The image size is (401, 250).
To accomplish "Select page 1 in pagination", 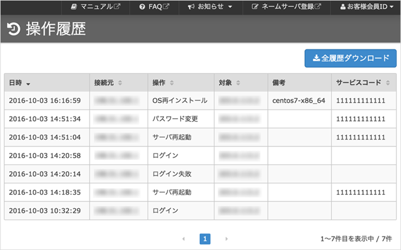I will click(205, 239).
